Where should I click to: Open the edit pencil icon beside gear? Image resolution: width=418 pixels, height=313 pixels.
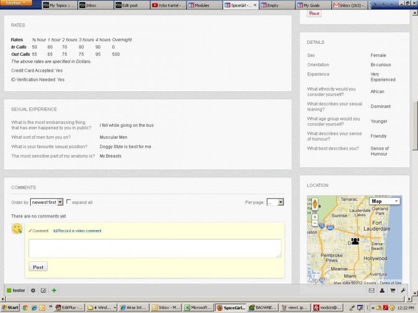point(43,291)
